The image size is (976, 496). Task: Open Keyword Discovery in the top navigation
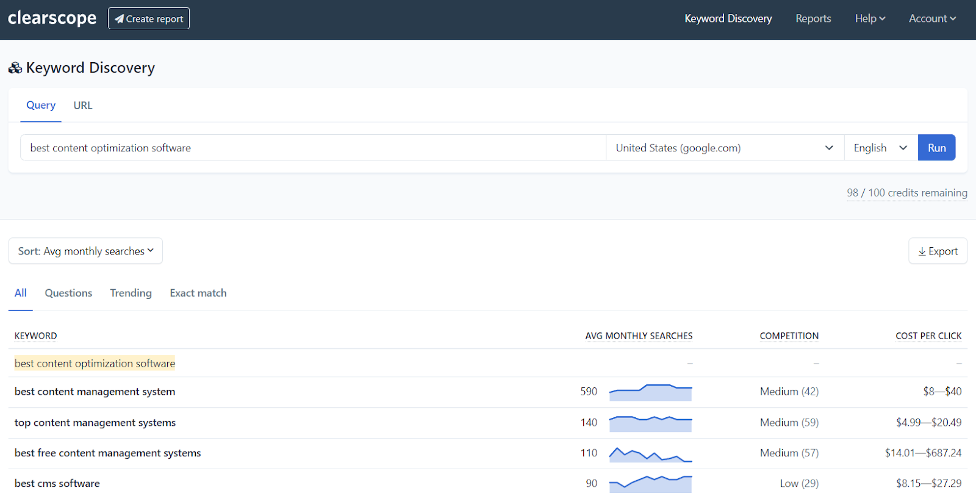(728, 18)
